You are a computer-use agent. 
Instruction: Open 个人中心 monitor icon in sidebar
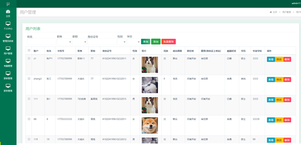(8, 24)
